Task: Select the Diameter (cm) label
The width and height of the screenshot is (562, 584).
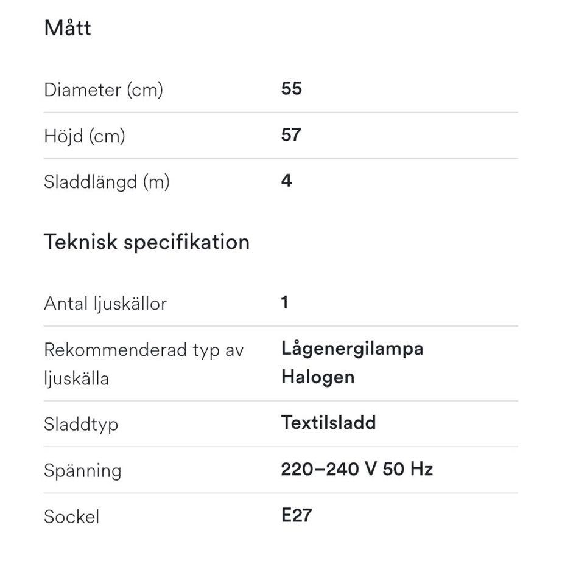Action: [x=104, y=90]
